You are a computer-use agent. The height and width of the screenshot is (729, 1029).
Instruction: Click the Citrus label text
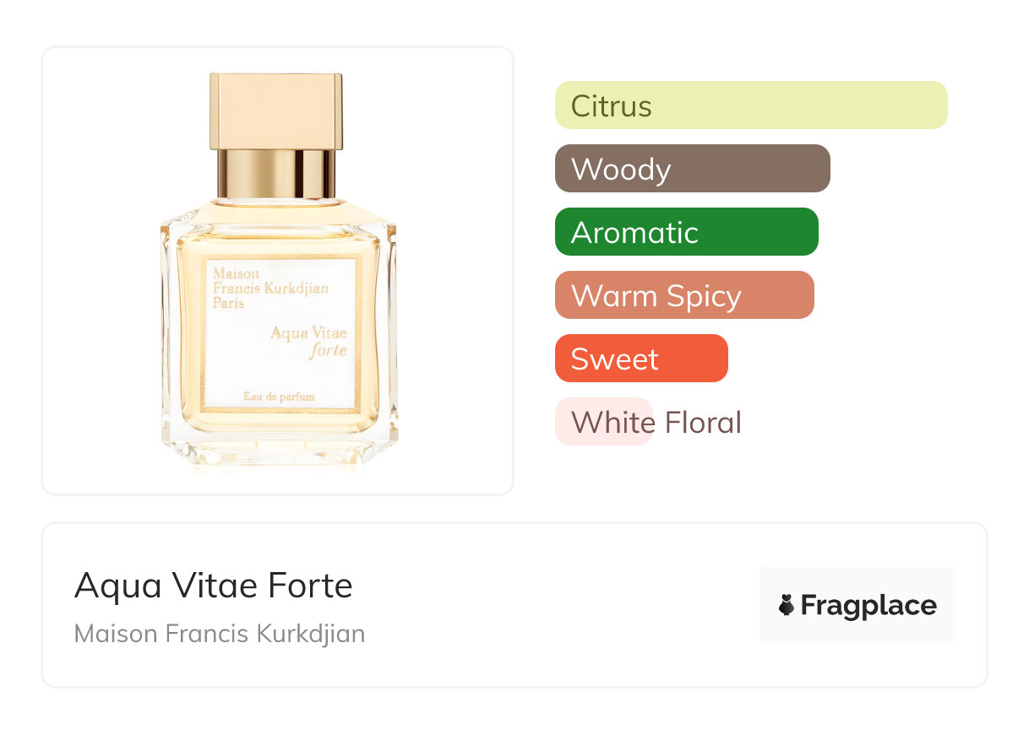pos(612,106)
